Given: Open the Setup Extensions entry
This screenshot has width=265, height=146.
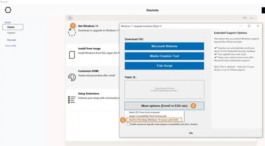Looking at the screenshot, I should (x=88, y=94).
